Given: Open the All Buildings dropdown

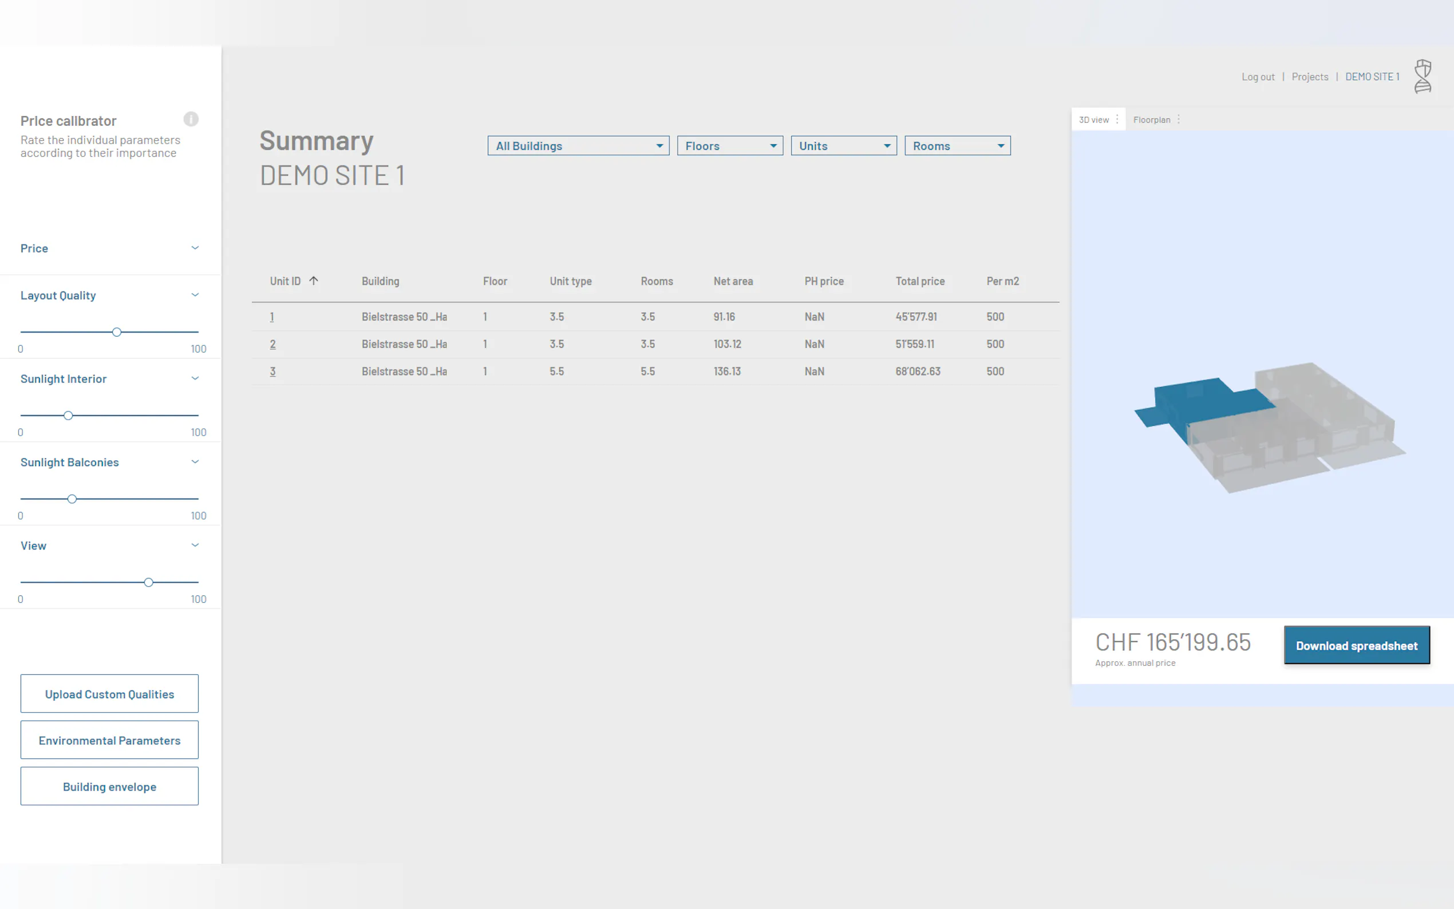Looking at the screenshot, I should 578,146.
